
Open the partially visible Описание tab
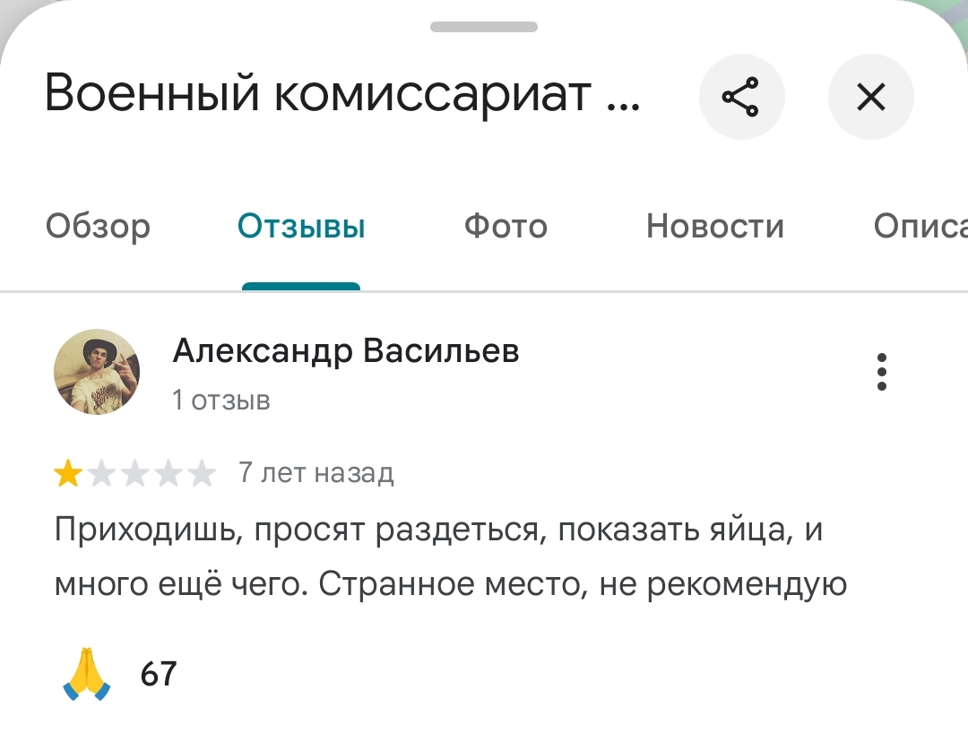(920, 227)
